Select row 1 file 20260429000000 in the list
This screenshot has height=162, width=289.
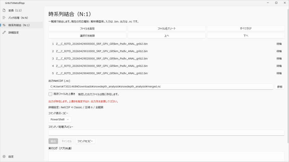coord(166,44)
